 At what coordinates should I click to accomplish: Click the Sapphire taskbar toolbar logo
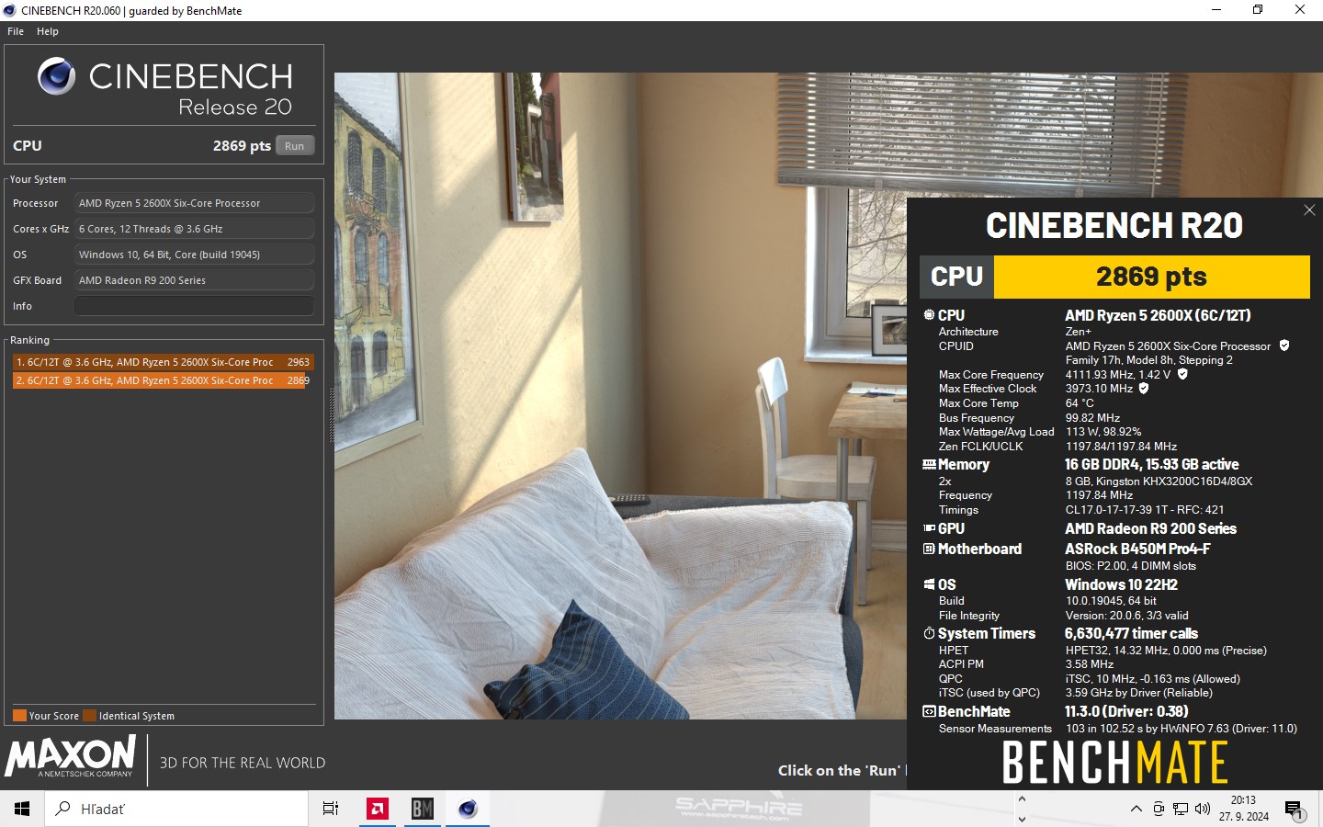coord(738,809)
